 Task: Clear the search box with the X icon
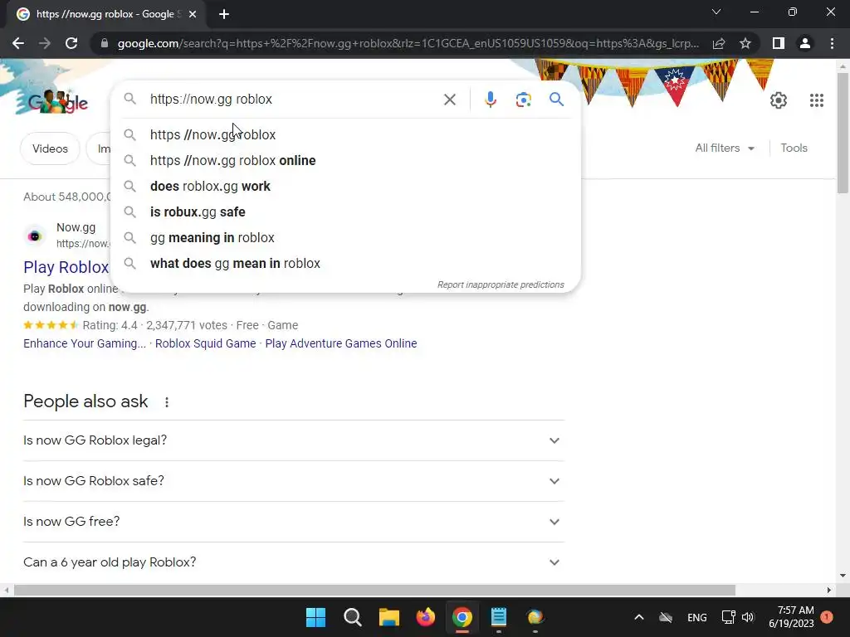coord(449,100)
